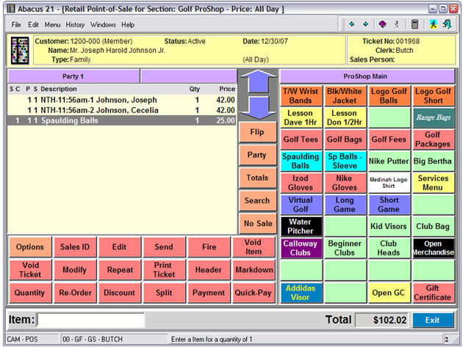Screen dimensions: 463x347
Task: Click the exit door toolbar icon
Action: click(x=446, y=24)
